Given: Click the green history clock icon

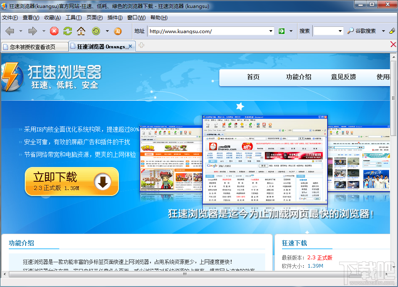Looking at the screenshot, I should click(96, 31).
